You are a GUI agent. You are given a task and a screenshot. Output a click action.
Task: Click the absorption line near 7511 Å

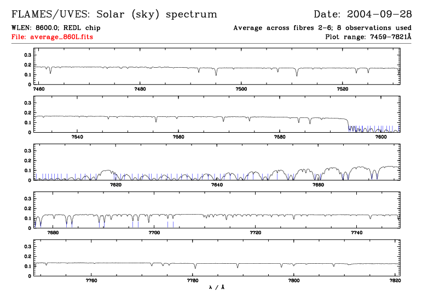(297, 72)
